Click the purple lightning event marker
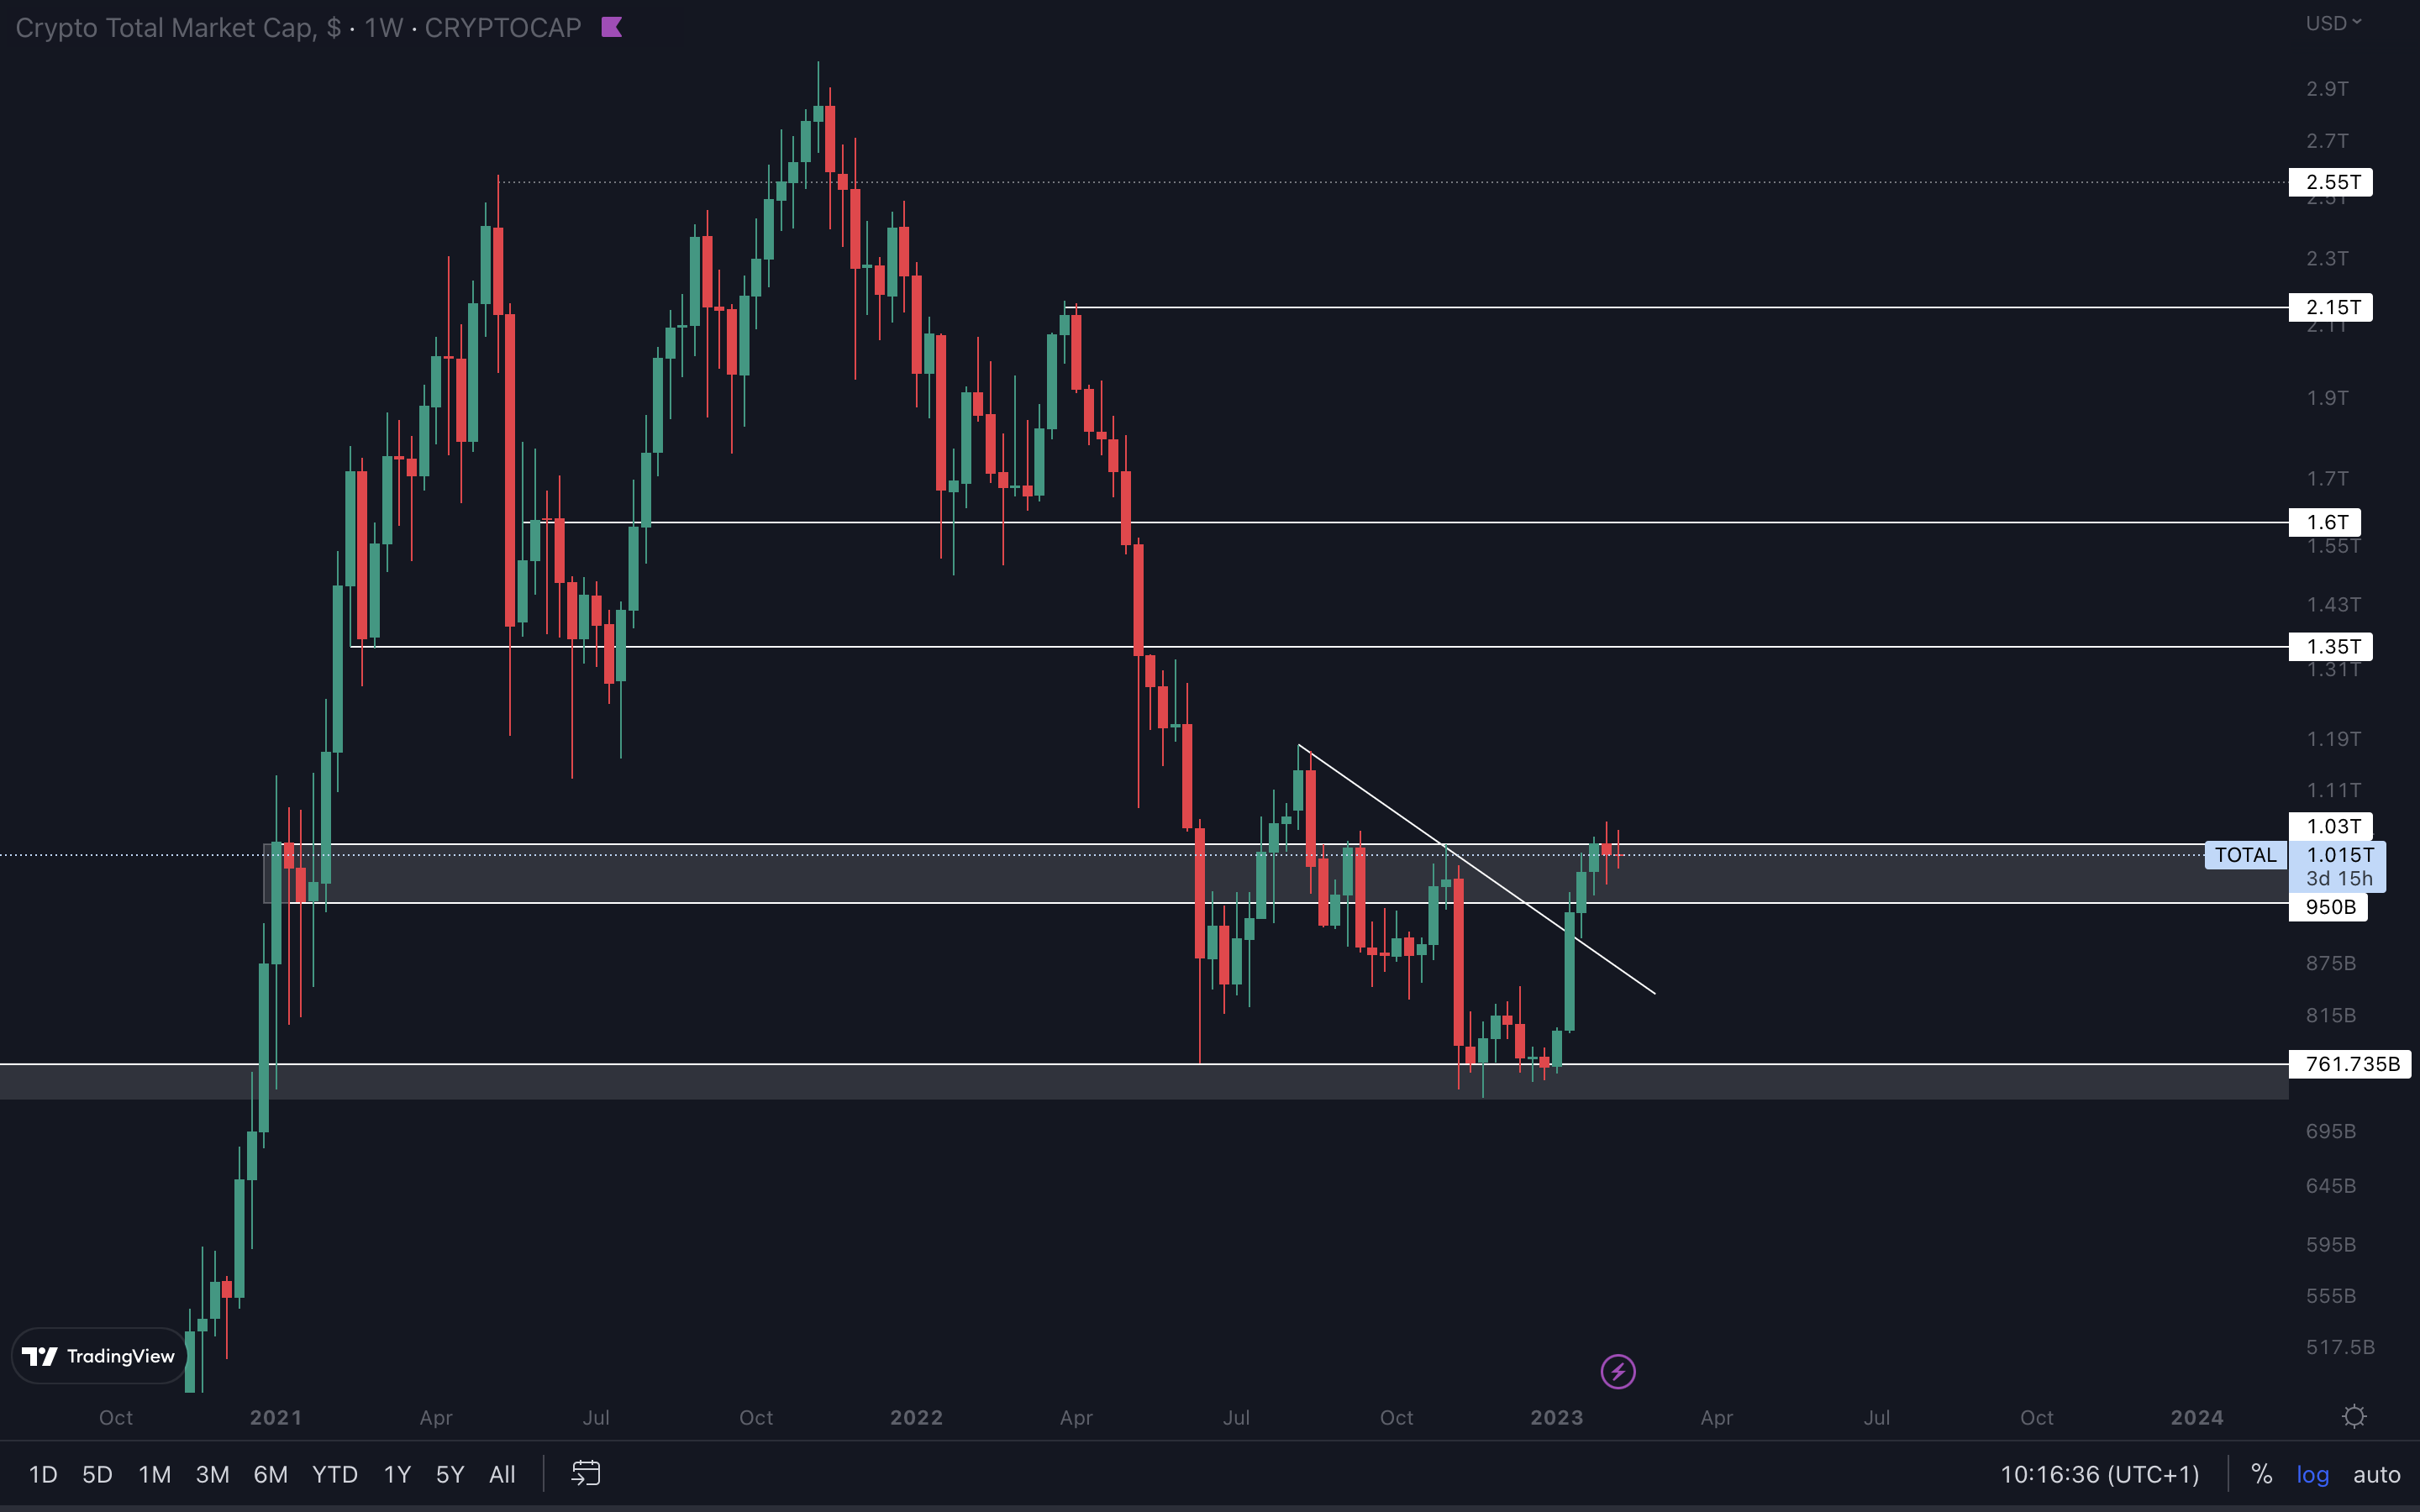 [x=1617, y=1371]
